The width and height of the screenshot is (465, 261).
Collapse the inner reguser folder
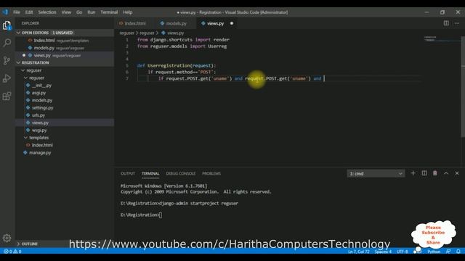(x=26, y=78)
